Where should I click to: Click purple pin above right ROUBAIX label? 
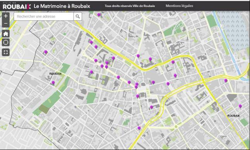(x=240, y=106)
